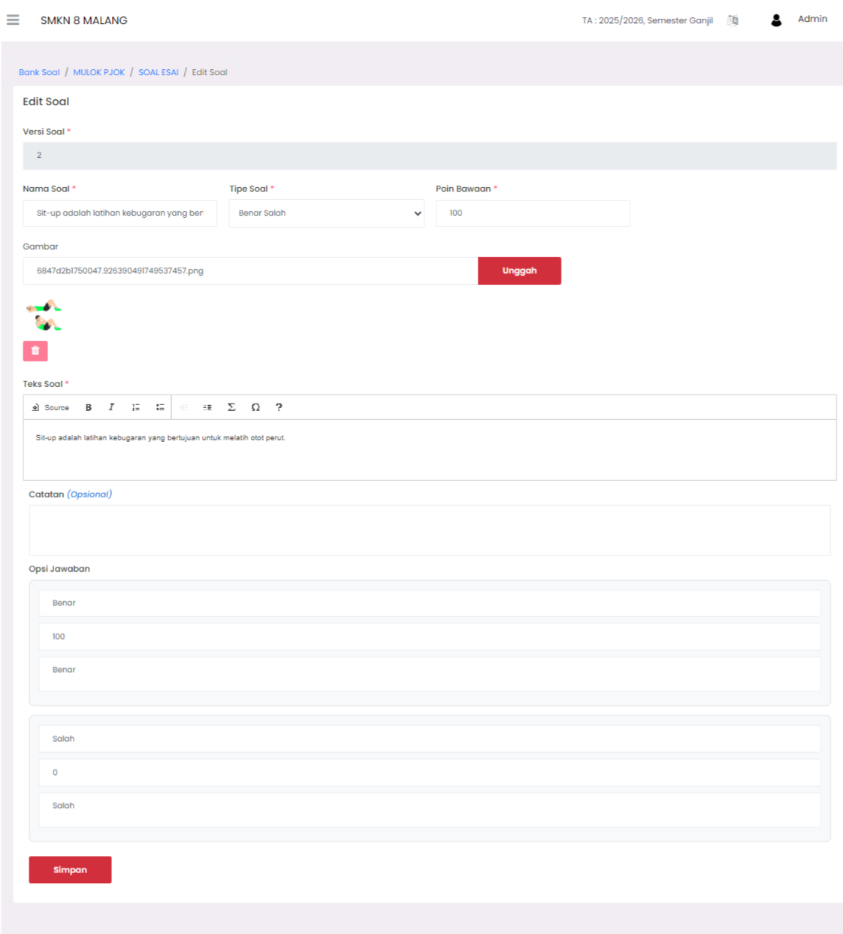The height and width of the screenshot is (934, 843).
Task: Click the Poin Bawaan input field
Action: 533,213
